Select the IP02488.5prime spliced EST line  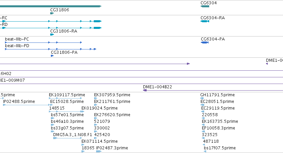[28, 105]
